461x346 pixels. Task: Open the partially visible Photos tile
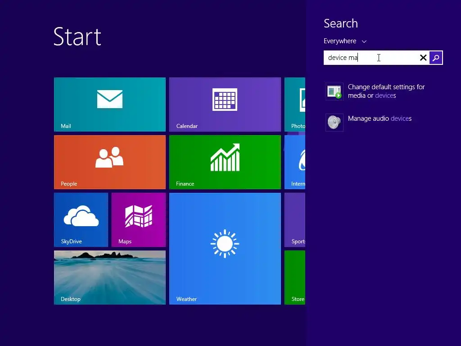pyautogui.click(x=295, y=105)
